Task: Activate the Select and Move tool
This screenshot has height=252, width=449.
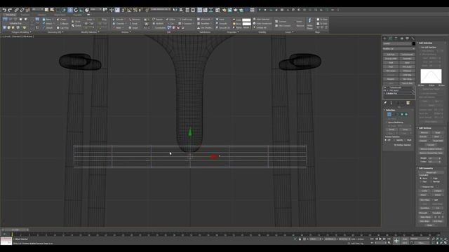Action: point(70,10)
